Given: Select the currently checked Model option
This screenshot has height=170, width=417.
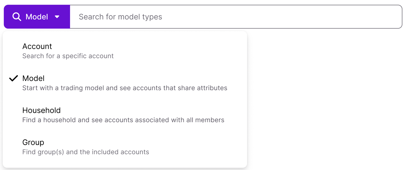Looking at the screenshot, I should point(33,78).
